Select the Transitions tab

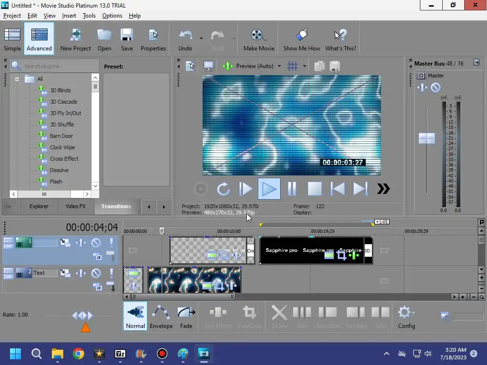(116, 206)
